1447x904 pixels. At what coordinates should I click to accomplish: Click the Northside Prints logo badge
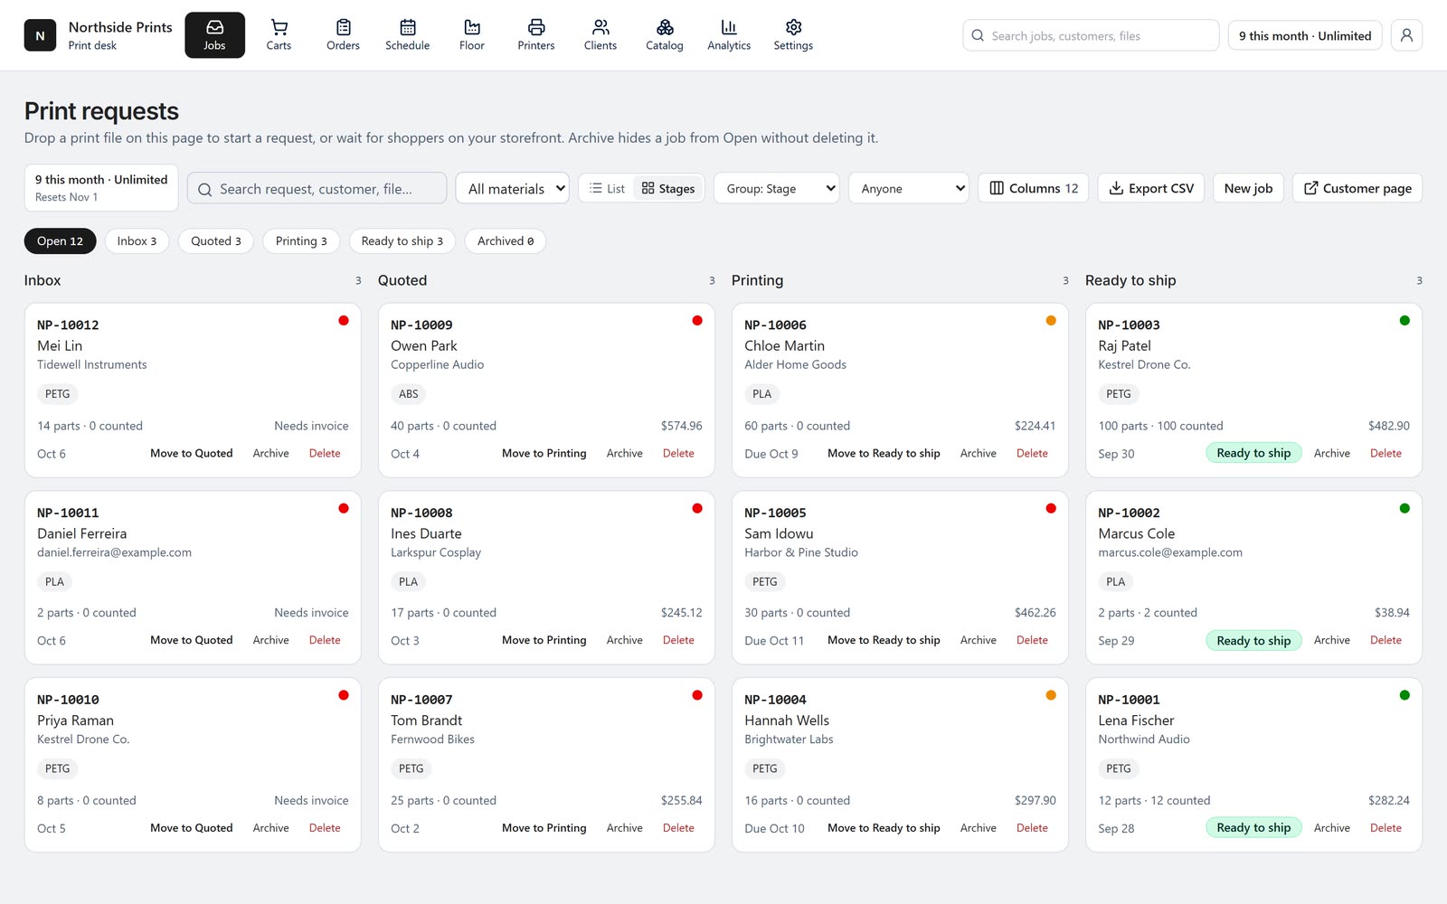tap(40, 35)
